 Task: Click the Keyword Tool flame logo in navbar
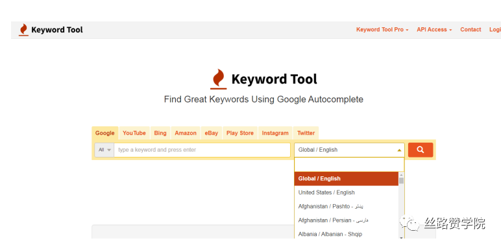pos(23,30)
